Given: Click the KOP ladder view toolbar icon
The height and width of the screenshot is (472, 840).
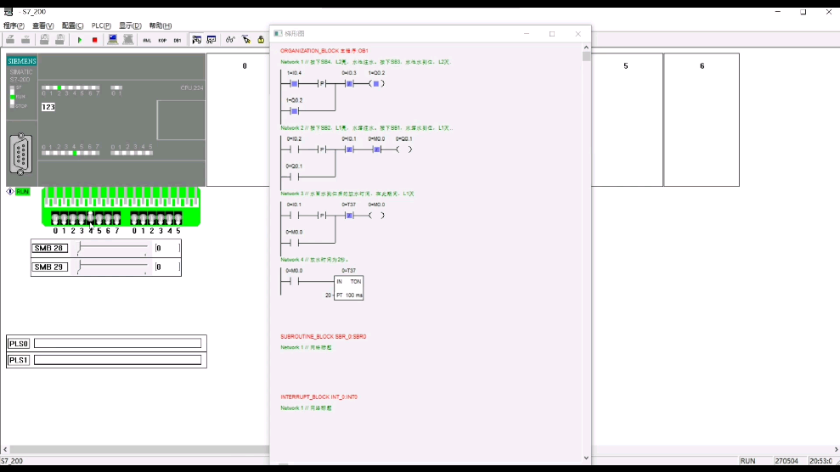Looking at the screenshot, I should tap(162, 40).
